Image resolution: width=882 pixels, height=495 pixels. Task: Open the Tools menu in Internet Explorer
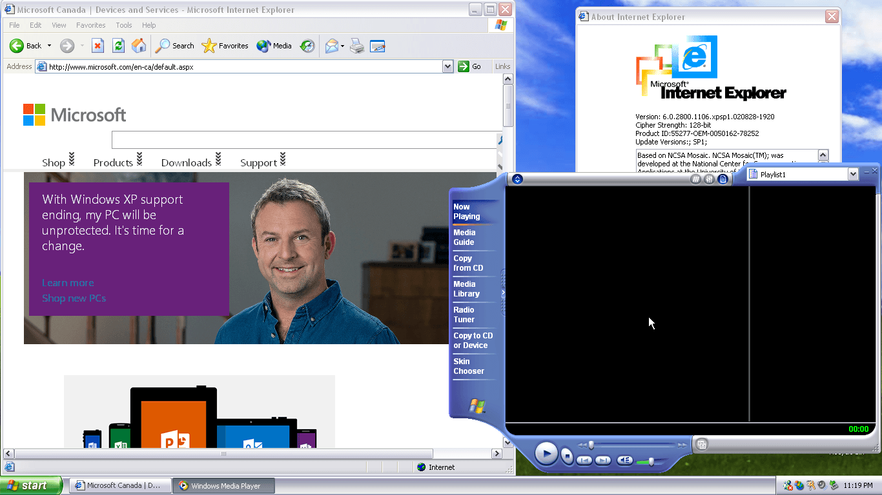pyautogui.click(x=124, y=25)
